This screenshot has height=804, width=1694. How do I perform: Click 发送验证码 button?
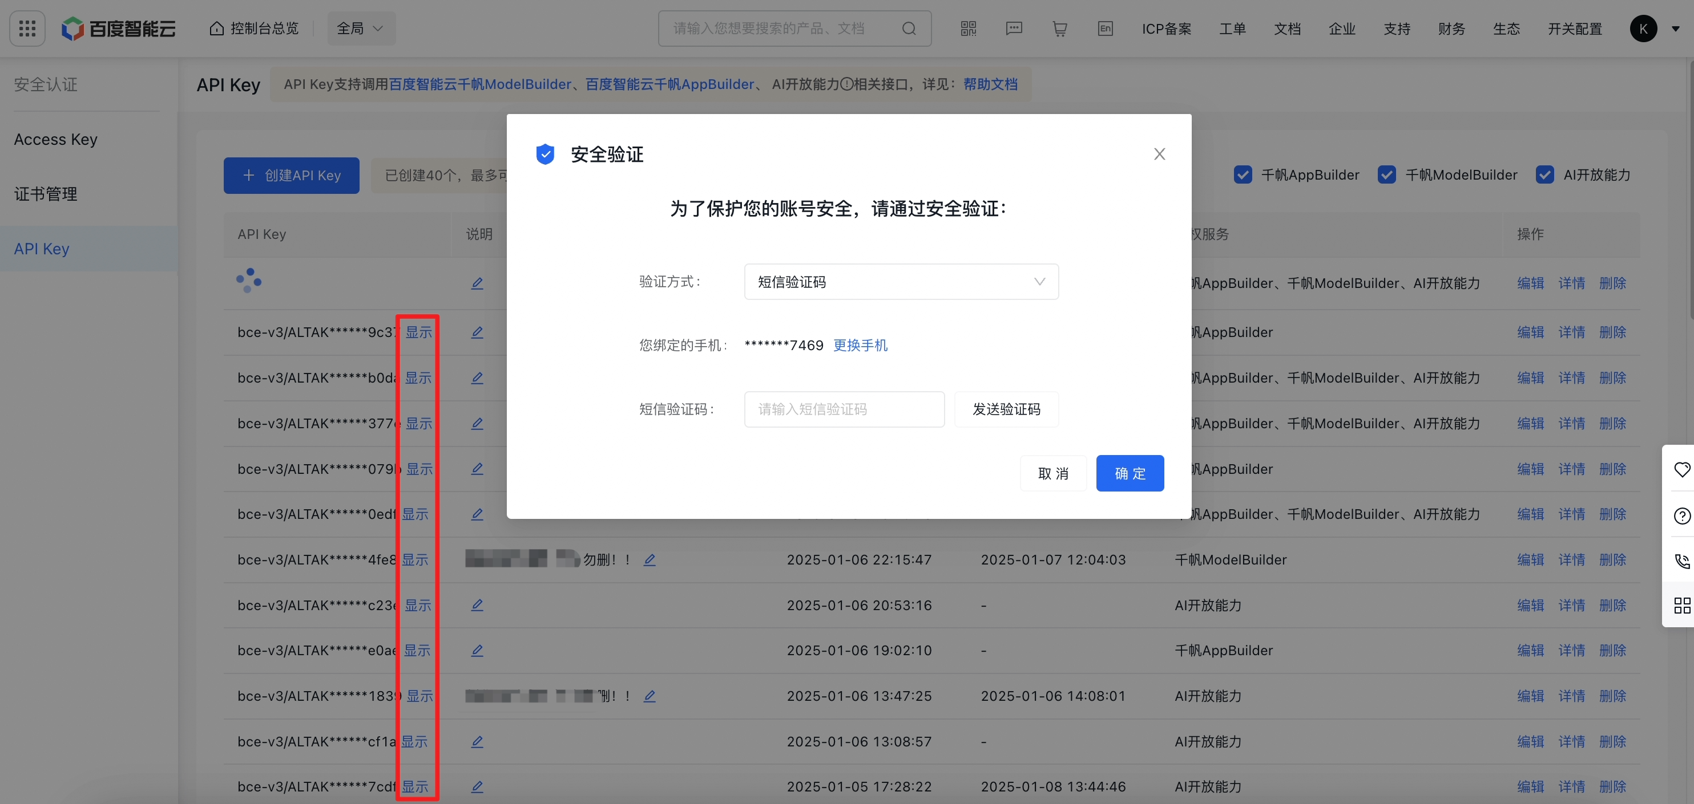click(x=1006, y=409)
